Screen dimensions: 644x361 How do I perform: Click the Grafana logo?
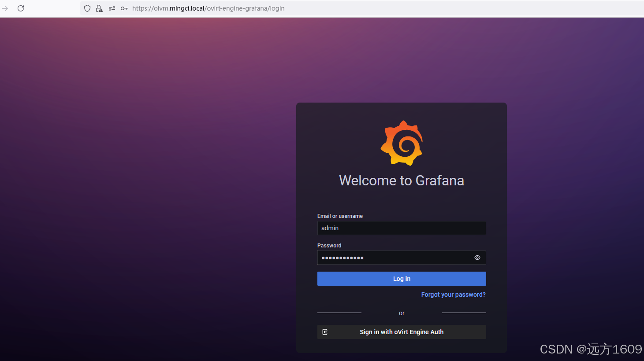pyautogui.click(x=402, y=143)
